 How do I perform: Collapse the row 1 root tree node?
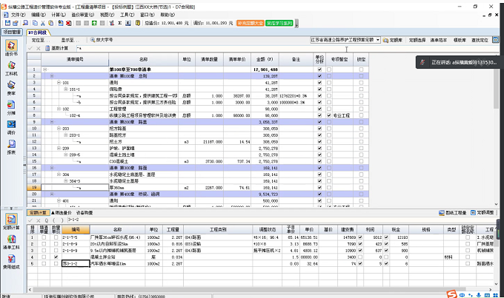45,70
